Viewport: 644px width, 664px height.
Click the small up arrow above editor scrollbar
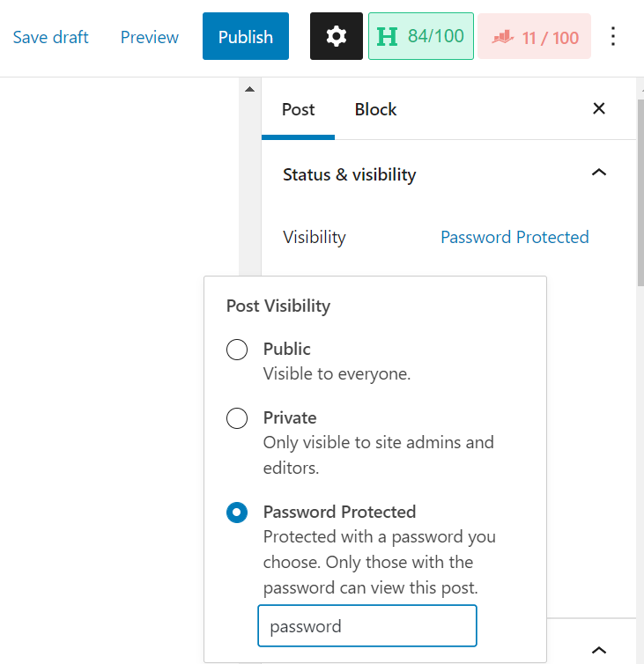(249, 89)
